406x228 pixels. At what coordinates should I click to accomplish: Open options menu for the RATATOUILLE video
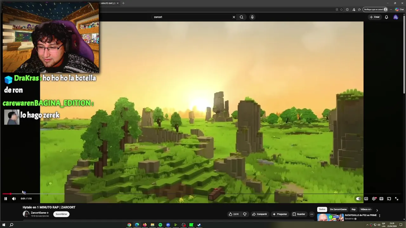point(379,216)
